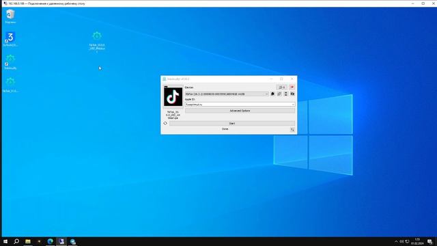Maximize the remote desktop connection window
The width and height of the screenshot is (437, 246).
[x=423, y=3]
